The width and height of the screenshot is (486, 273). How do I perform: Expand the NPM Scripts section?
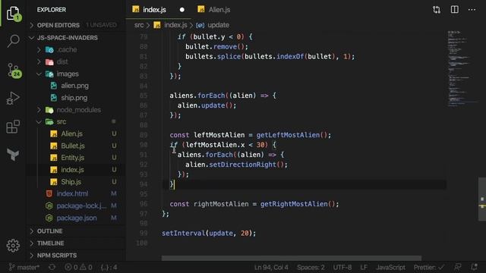[76, 256]
